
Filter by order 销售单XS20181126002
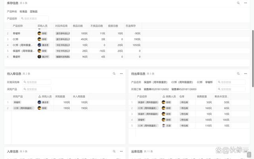[x=156, y=89]
